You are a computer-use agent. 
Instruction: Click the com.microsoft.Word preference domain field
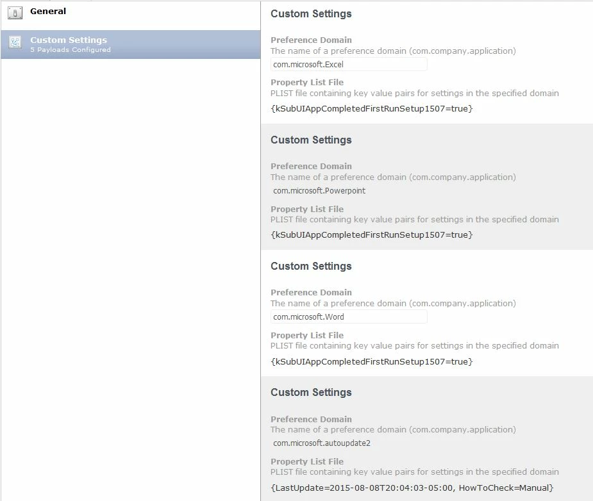click(x=349, y=316)
